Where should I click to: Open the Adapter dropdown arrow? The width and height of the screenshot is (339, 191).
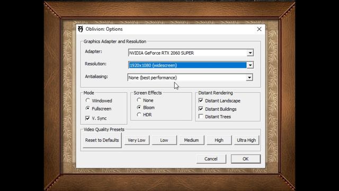pyautogui.click(x=250, y=53)
